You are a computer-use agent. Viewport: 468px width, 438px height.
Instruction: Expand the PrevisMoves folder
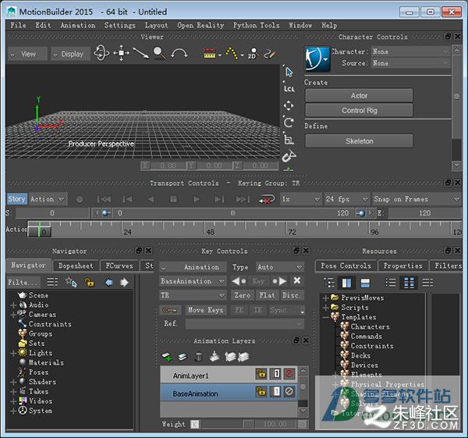pyautogui.click(x=325, y=298)
